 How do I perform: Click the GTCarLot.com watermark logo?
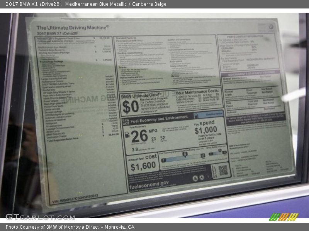[40, 217]
